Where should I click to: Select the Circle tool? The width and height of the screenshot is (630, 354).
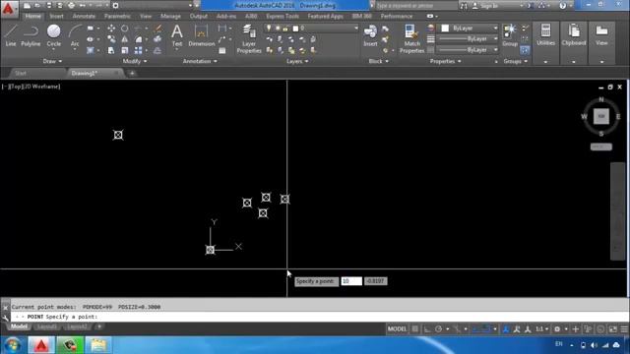[x=54, y=35]
